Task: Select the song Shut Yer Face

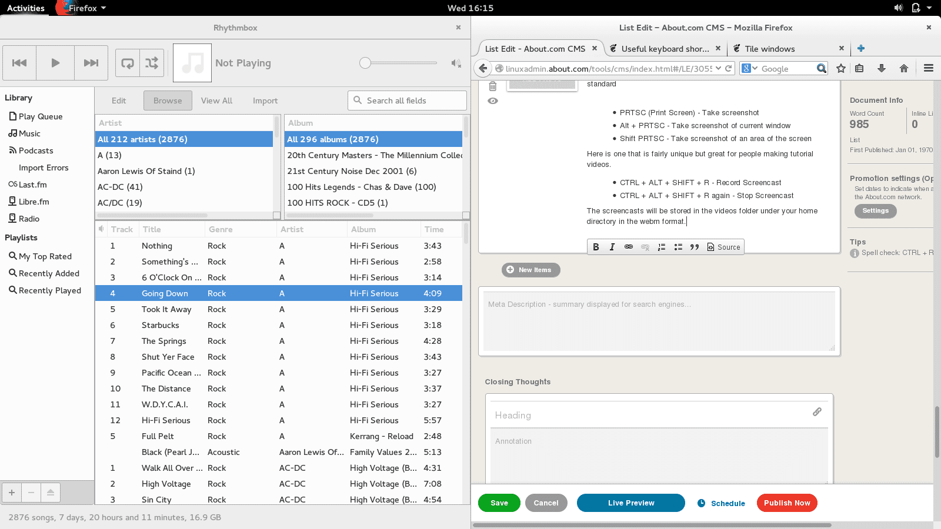Action: tap(279, 357)
